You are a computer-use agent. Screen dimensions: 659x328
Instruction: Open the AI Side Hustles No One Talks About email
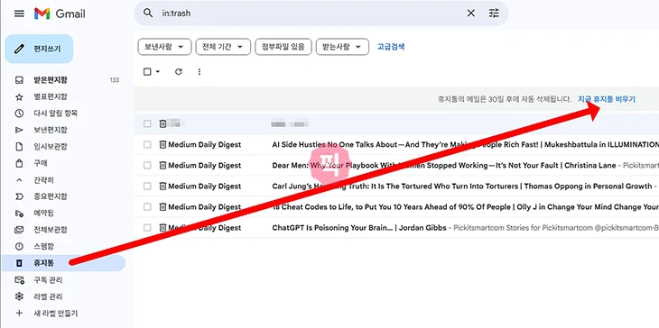click(396, 145)
